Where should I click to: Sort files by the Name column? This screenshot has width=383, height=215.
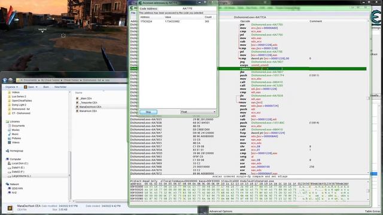click(x=78, y=93)
